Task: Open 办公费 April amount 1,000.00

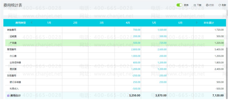Action: click(136, 56)
